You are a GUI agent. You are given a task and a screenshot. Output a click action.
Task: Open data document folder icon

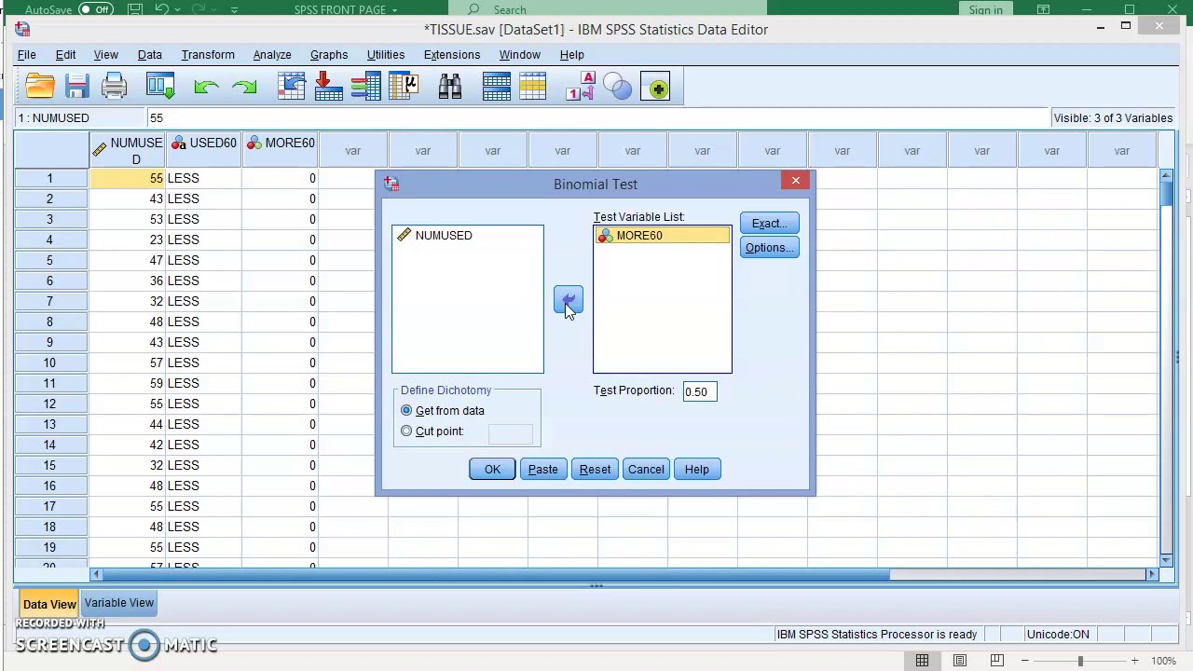[40, 88]
